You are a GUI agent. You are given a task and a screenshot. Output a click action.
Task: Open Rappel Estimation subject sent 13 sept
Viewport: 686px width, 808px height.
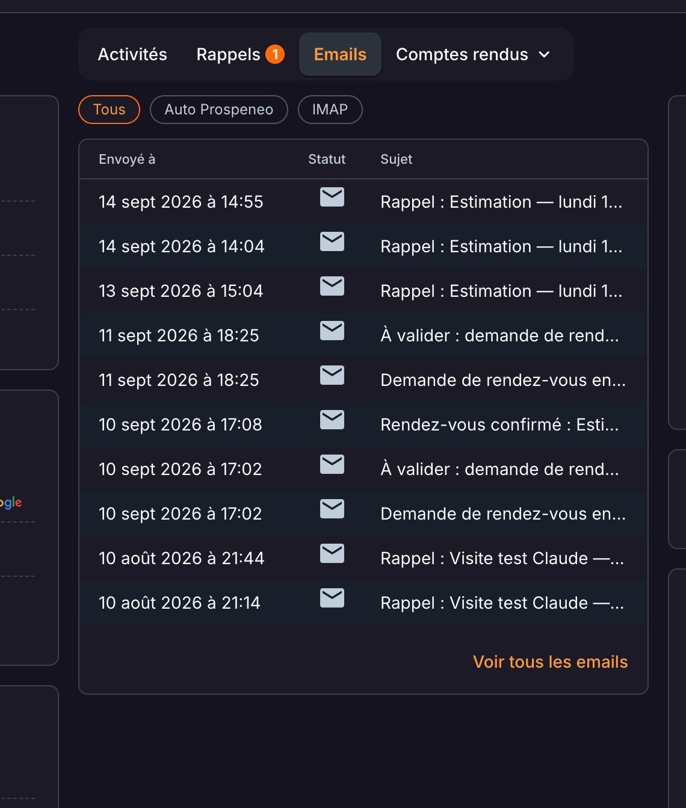click(x=501, y=291)
